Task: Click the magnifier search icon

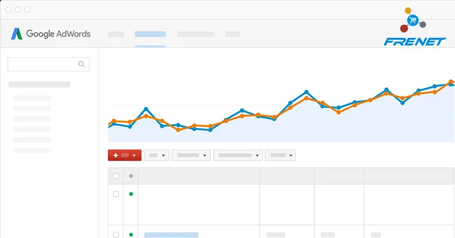Action: coord(81,65)
